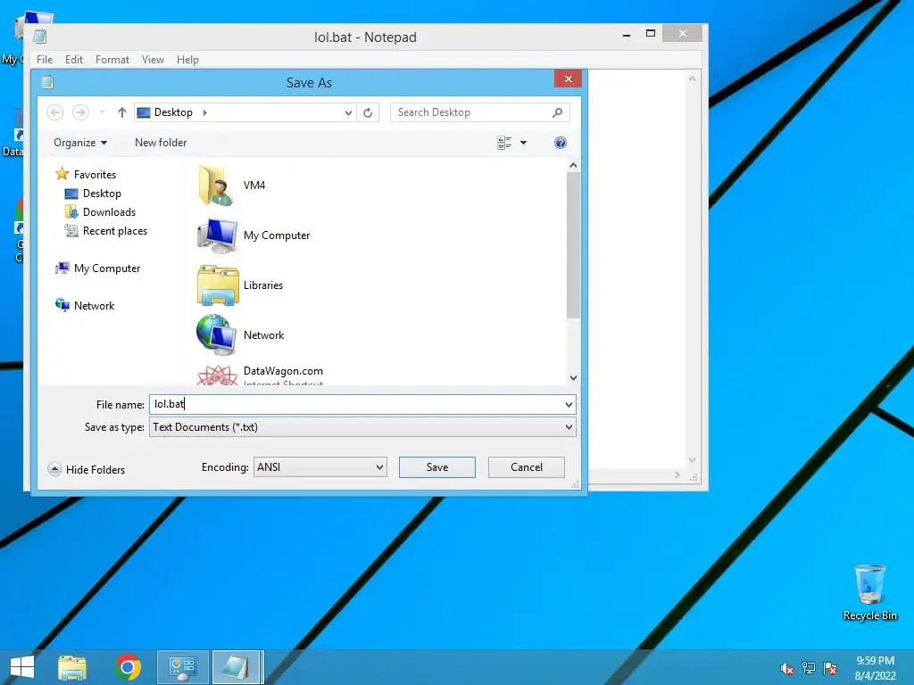The height and width of the screenshot is (685, 914).
Task: Click the Cancel button
Action: point(527,467)
